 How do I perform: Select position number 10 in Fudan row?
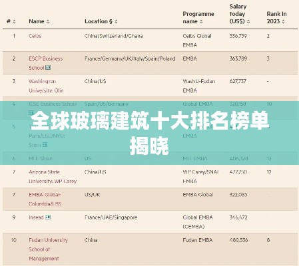[14, 240]
